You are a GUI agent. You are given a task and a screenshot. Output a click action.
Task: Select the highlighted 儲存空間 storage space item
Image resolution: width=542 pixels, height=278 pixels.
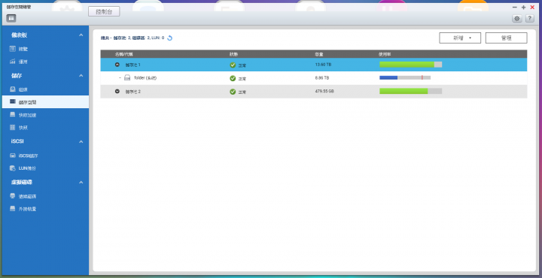point(45,102)
